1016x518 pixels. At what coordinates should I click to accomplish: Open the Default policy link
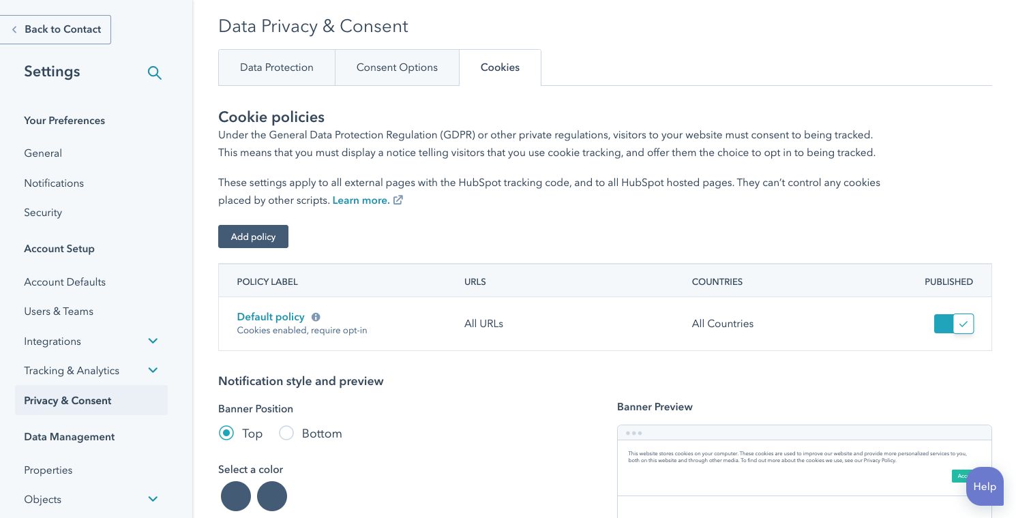[271, 316]
